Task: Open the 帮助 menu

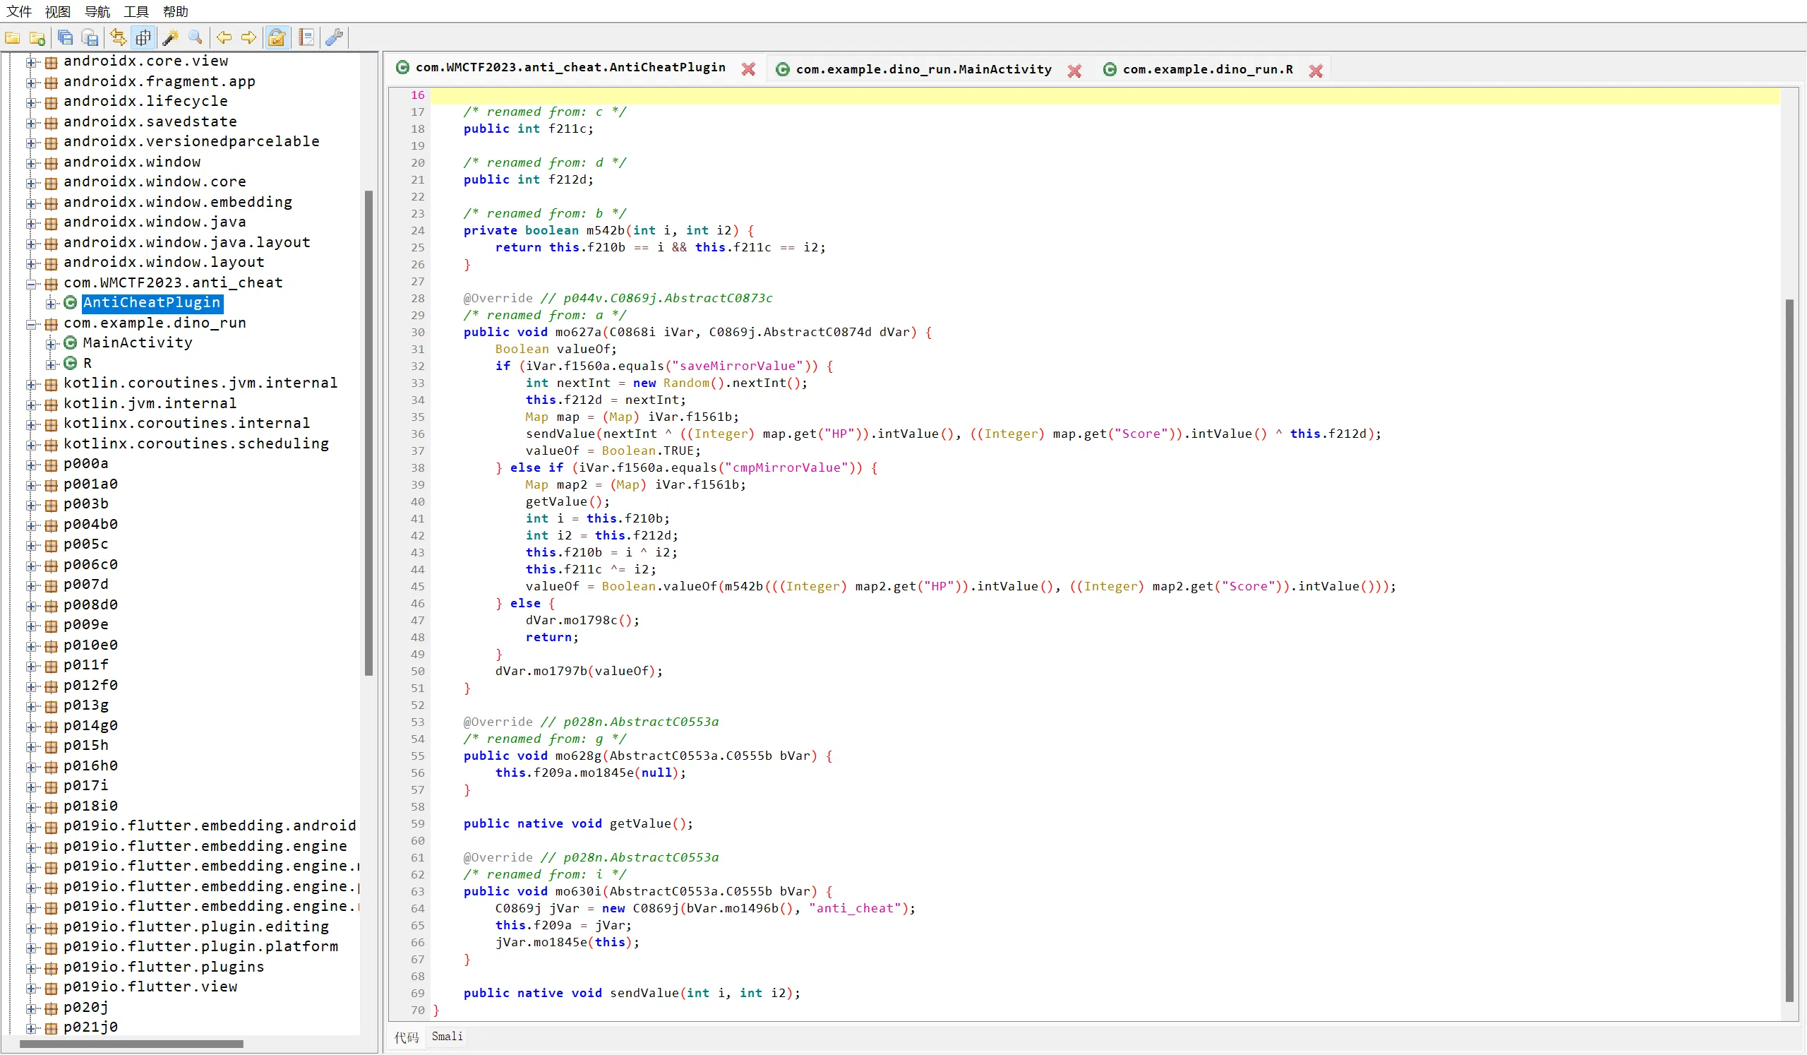Action: pyautogui.click(x=176, y=11)
